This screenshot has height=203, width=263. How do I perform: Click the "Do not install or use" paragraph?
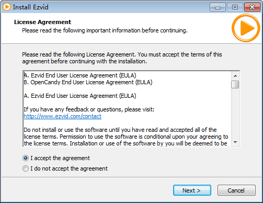[126, 137]
